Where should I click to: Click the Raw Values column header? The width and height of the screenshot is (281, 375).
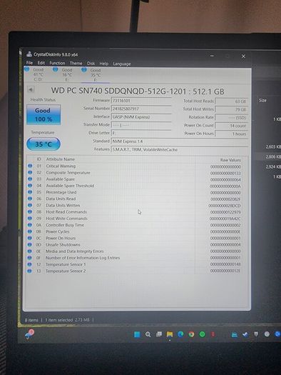click(230, 160)
